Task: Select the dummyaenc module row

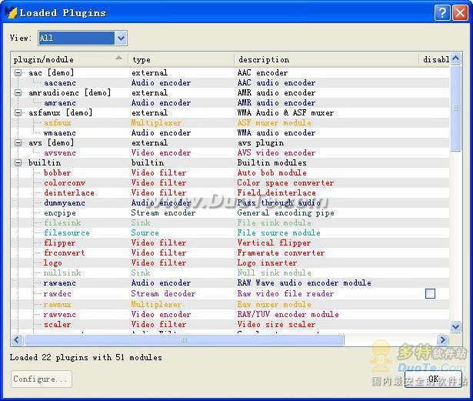Action: coord(230,202)
